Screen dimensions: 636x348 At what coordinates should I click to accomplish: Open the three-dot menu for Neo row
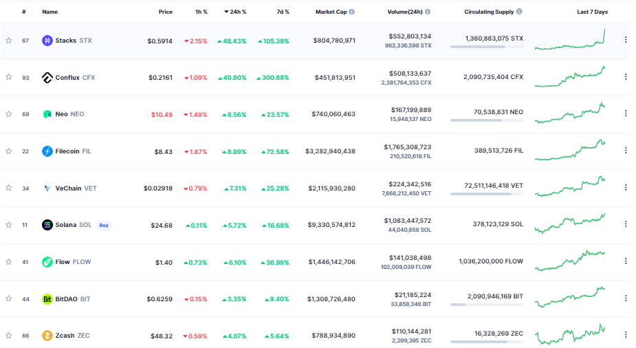(x=626, y=113)
